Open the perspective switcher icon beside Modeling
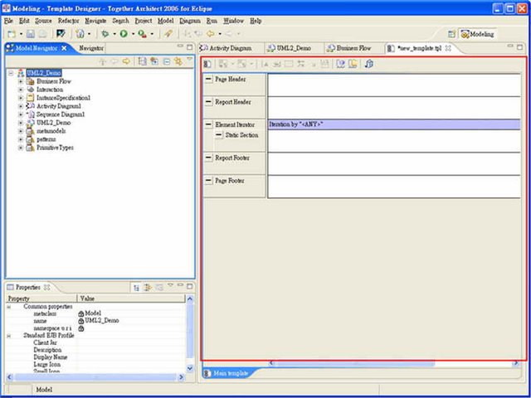 click(451, 34)
